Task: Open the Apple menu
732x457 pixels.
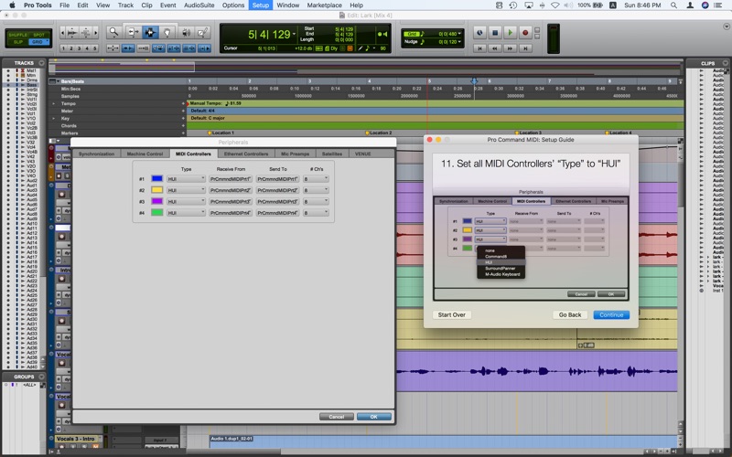Action: 12,5
